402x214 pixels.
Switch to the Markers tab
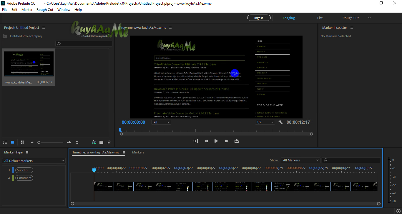click(x=138, y=152)
